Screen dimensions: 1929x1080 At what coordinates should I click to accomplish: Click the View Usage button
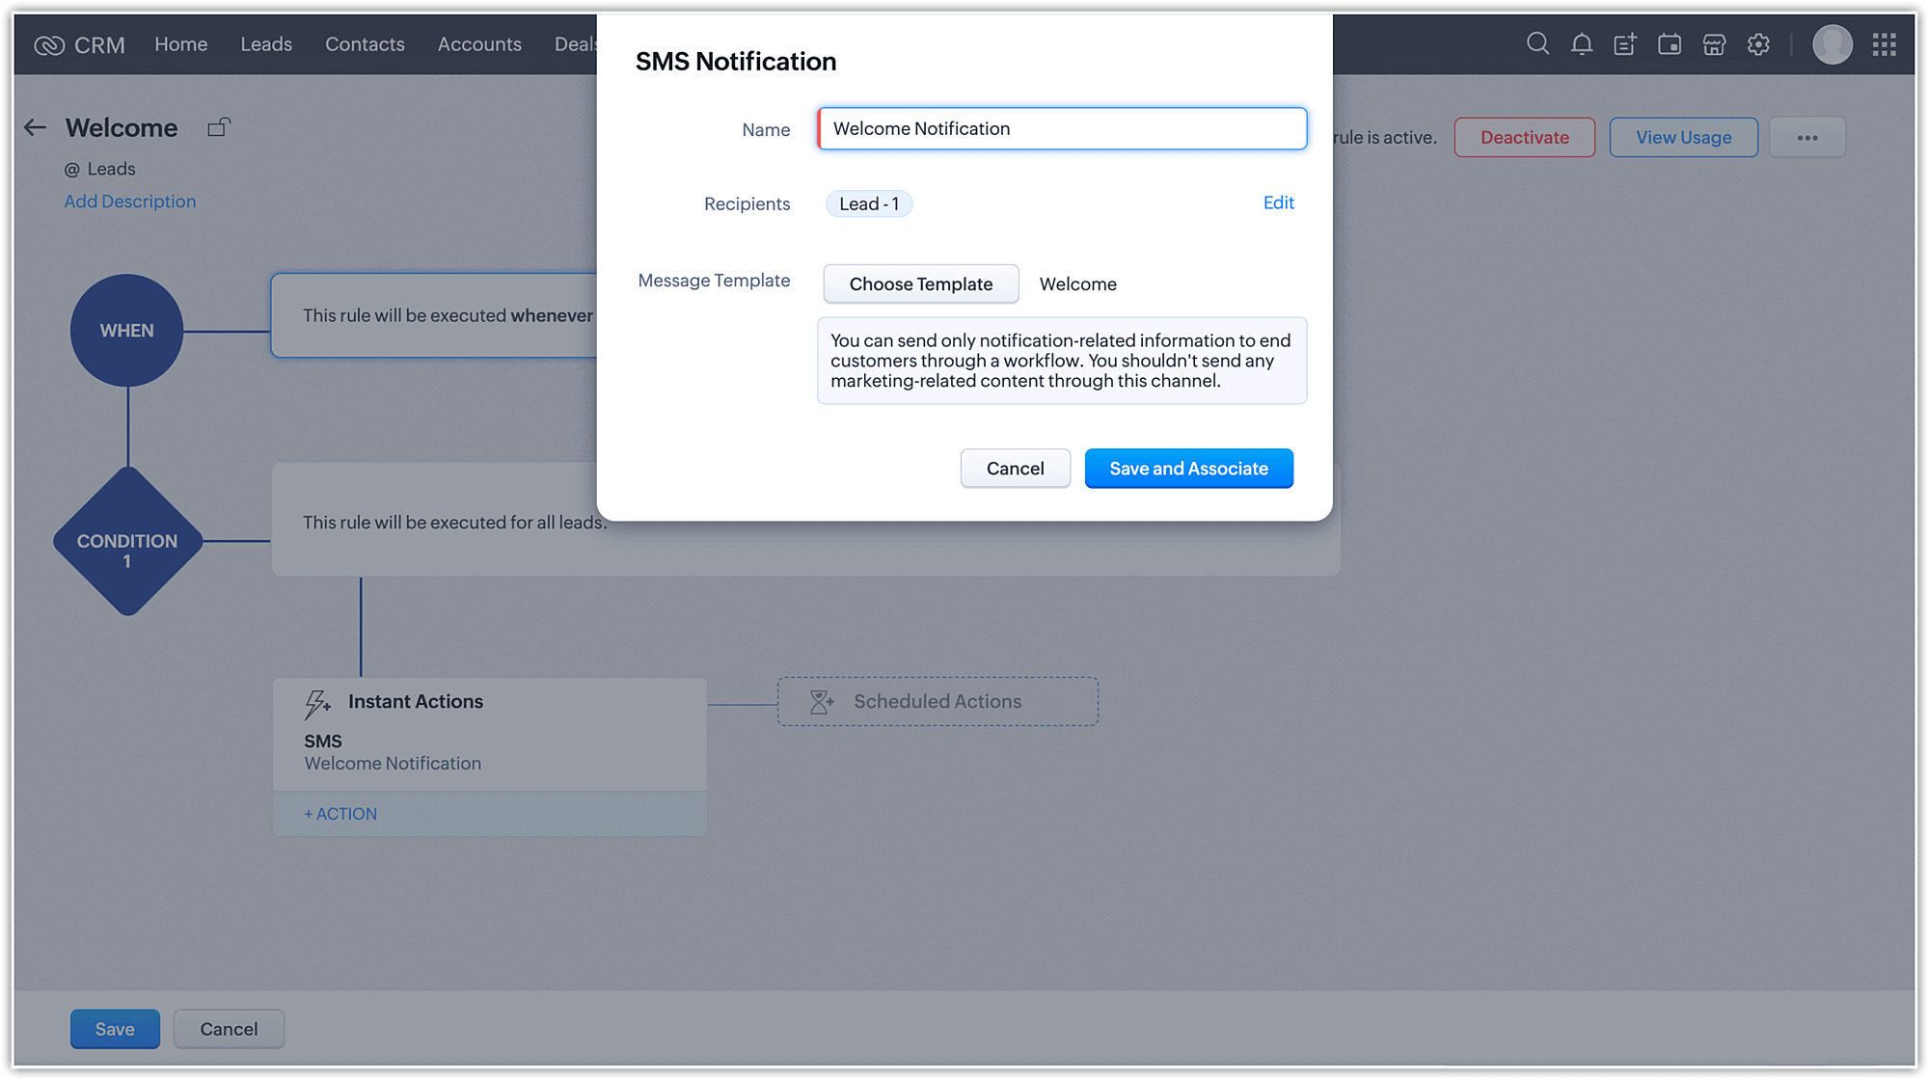(1684, 137)
